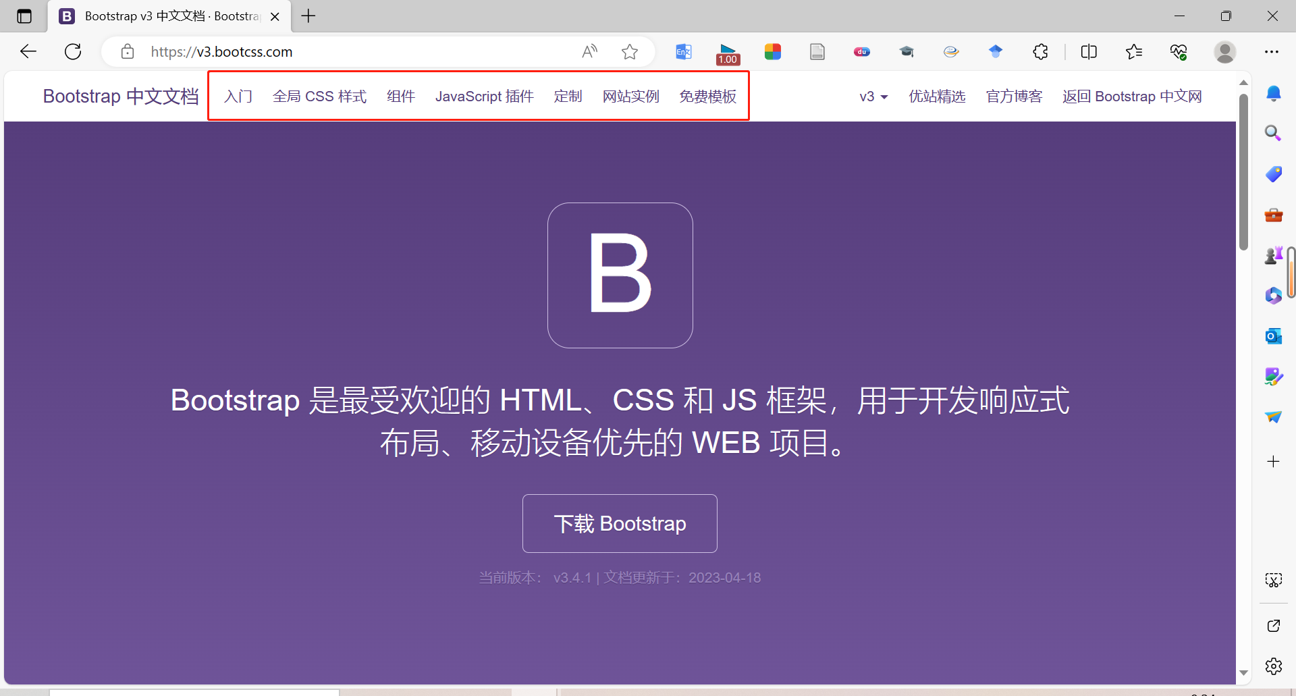This screenshot has height=696, width=1296.
Task: Click the 下载 Bootstrap button
Action: [x=619, y=523]
